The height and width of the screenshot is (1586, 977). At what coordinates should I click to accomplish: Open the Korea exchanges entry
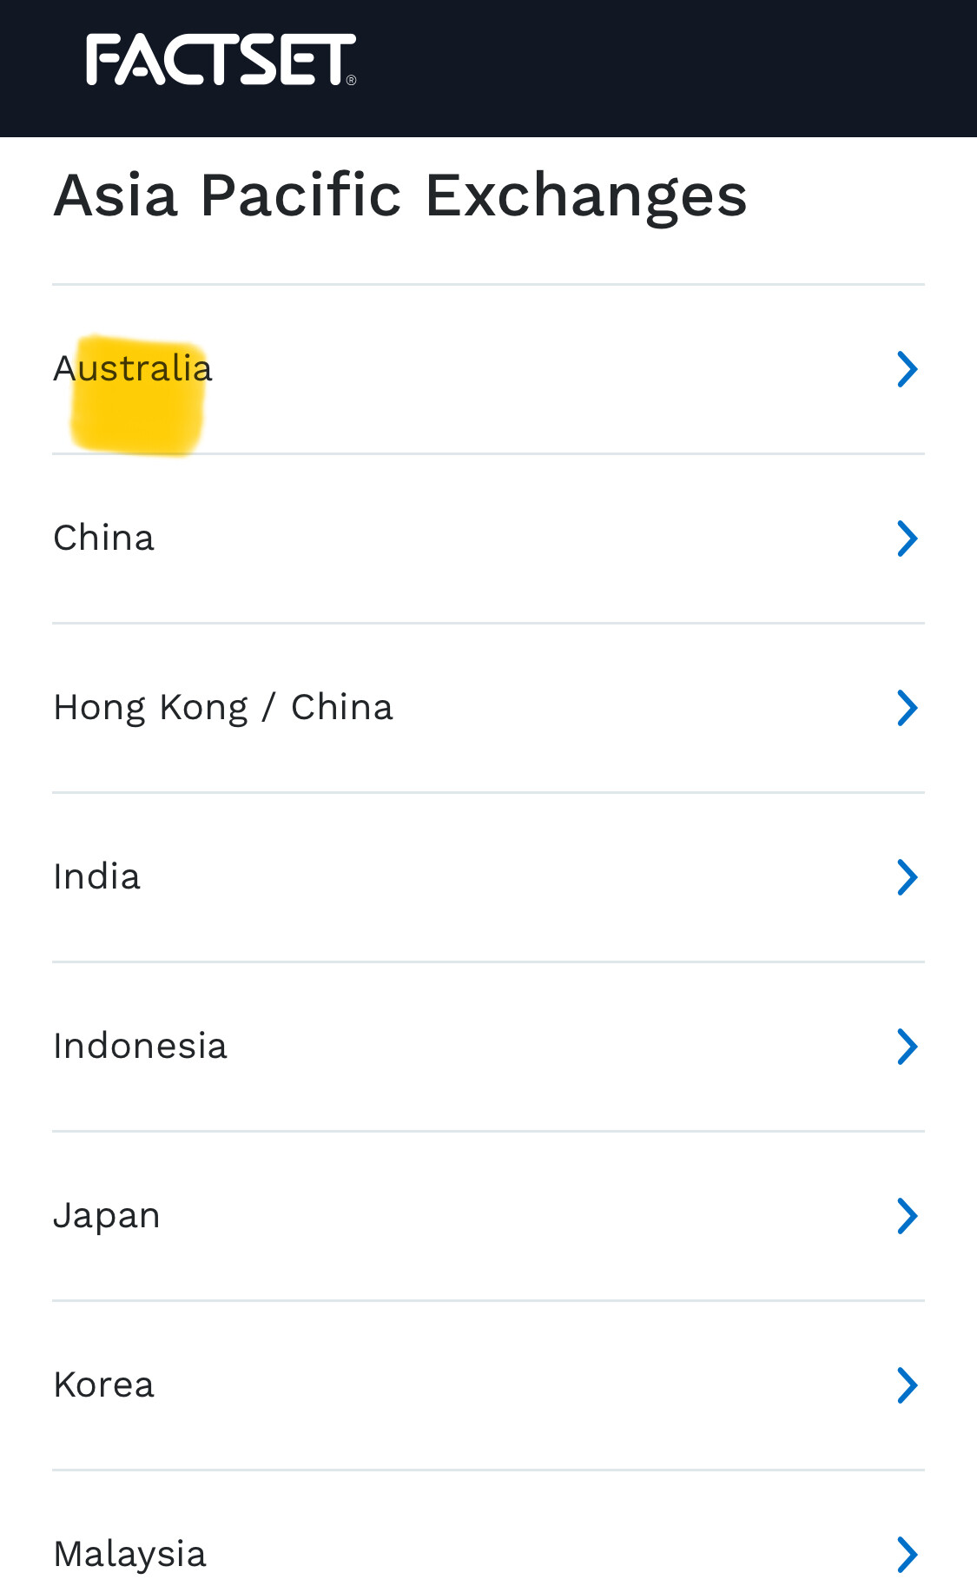tap(104, 1384)
